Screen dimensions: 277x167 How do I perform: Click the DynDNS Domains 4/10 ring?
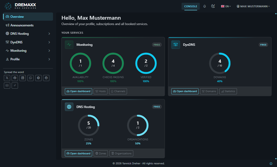[x=220, y=63]
